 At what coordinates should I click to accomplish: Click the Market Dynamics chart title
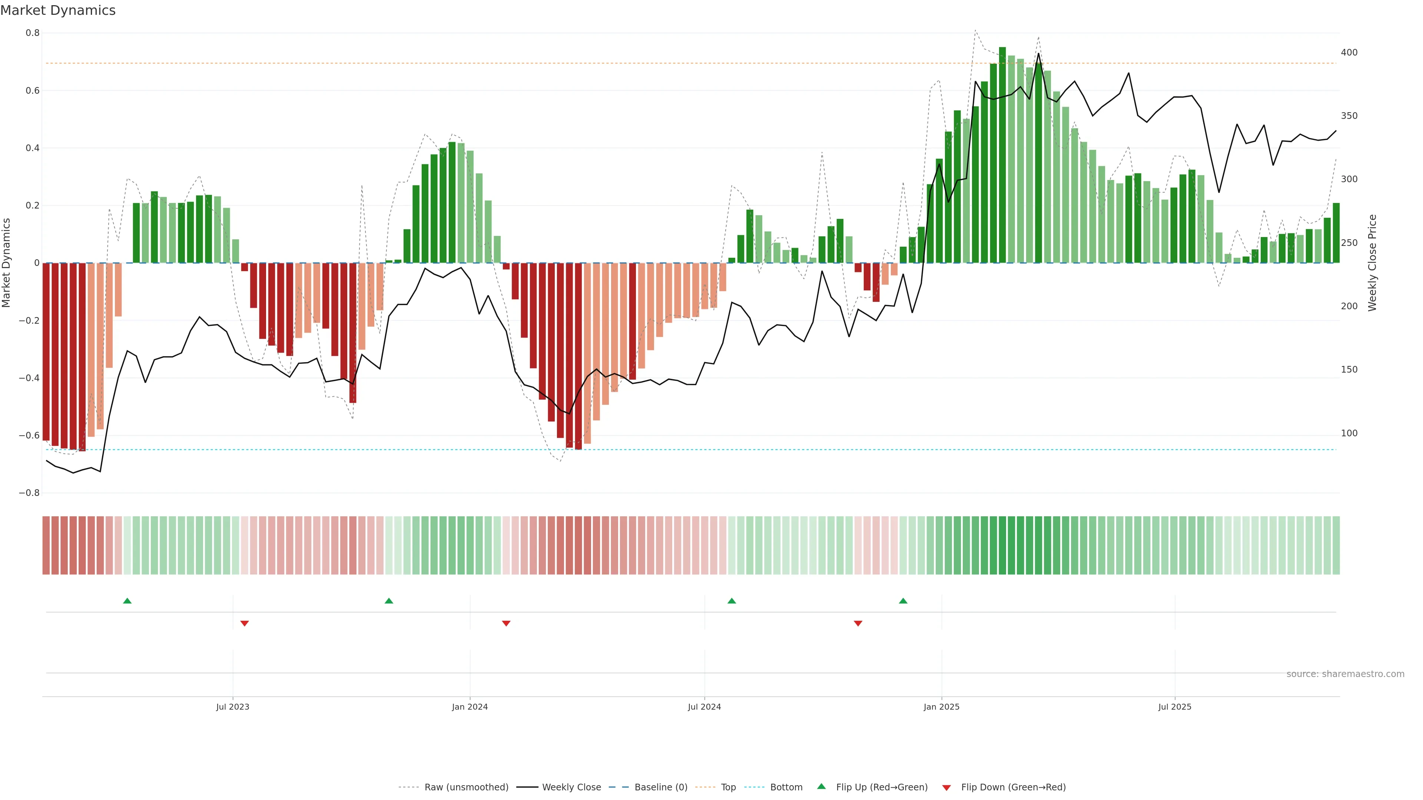pyautogui.click(x=58, y=10)
